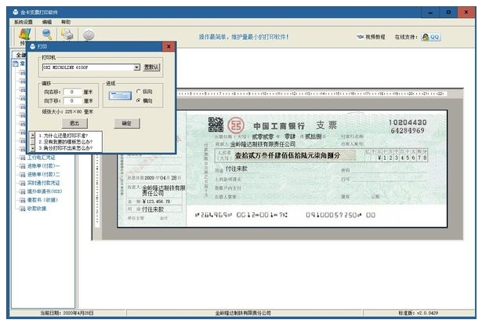Select the 进账单(付款)一 template icon
This screenshot has width=482, height=327.
coord(23,165)
